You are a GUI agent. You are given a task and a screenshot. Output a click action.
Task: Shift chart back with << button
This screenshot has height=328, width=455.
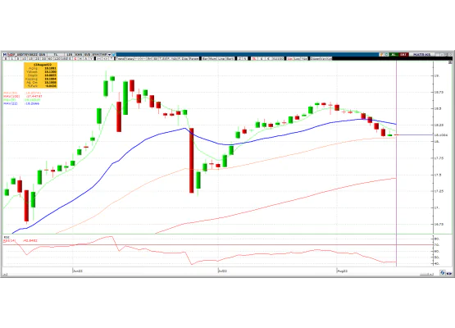99,58
